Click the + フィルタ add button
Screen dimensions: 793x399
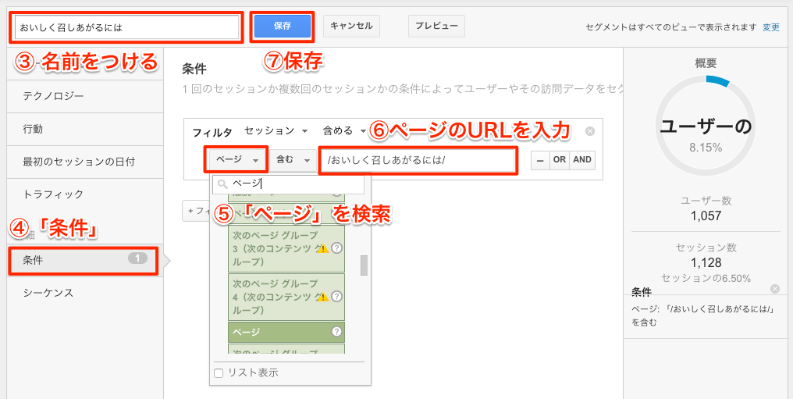196,210
